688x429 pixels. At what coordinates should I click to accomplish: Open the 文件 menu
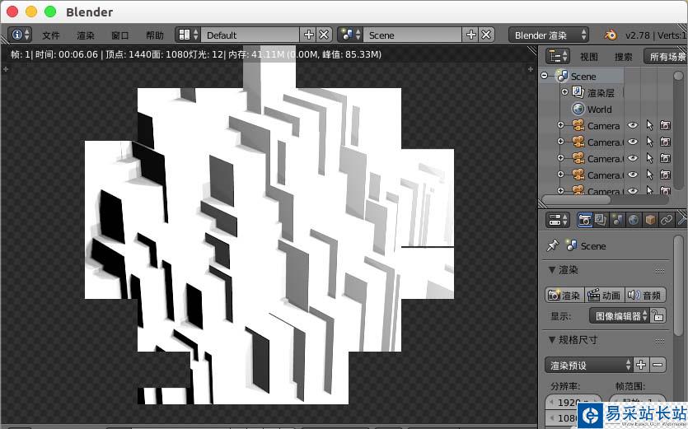51,35
